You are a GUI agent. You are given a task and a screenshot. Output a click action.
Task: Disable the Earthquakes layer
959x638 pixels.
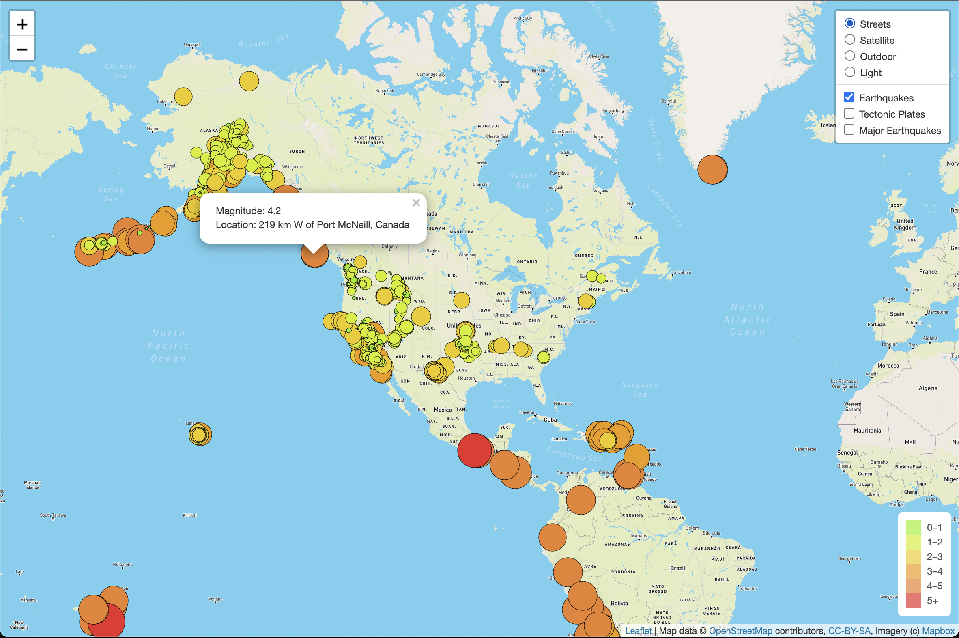(849, 97)
